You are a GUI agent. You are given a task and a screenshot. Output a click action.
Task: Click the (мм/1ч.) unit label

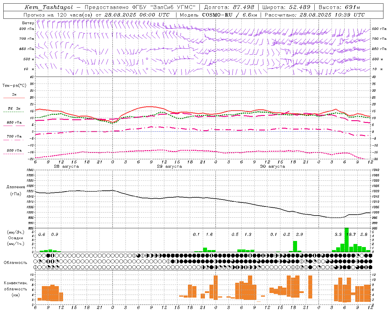15,244
